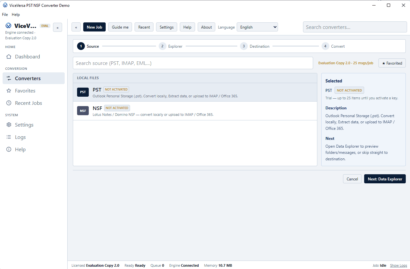Image resolution: width=410 pixels, height=269 pixels.
Task: Click the Show Logs link
Action: tap(399, 265)
